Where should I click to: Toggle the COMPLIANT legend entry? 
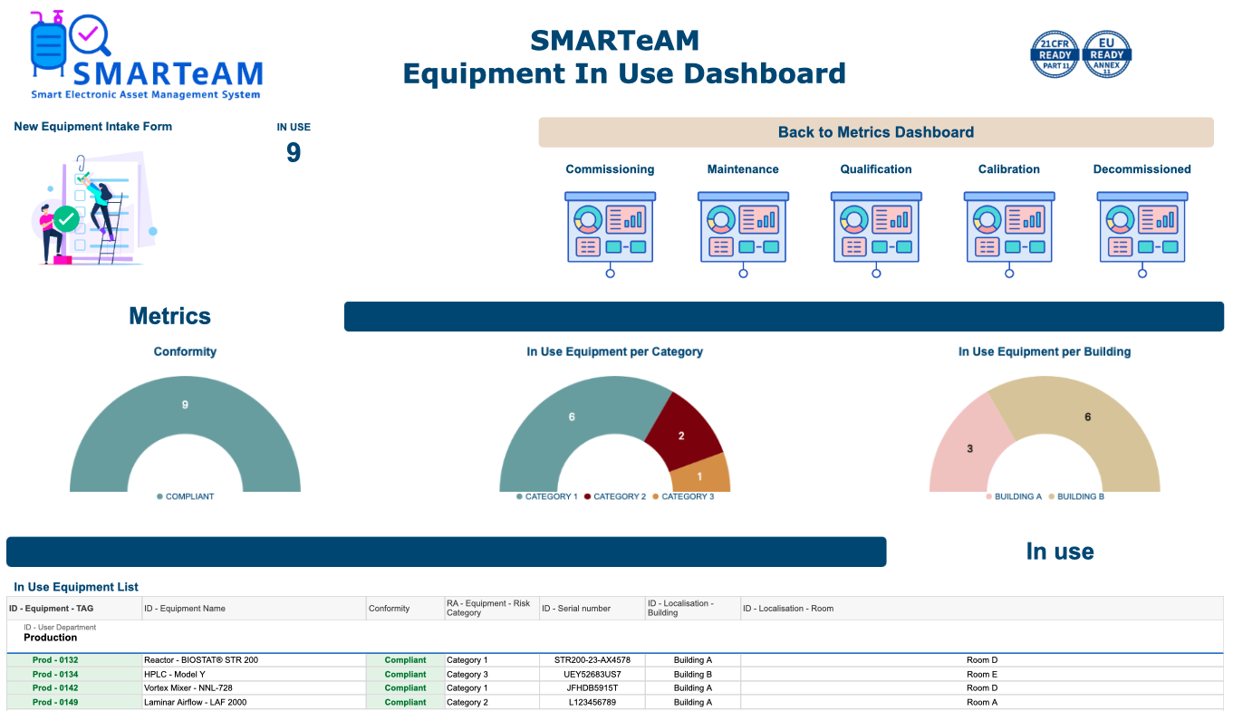point(189,497)
